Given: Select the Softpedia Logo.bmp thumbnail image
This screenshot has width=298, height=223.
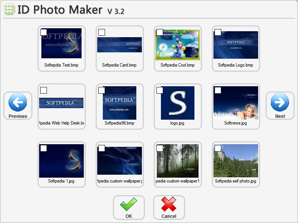Looking at the screenshot, I should (236, 45).
